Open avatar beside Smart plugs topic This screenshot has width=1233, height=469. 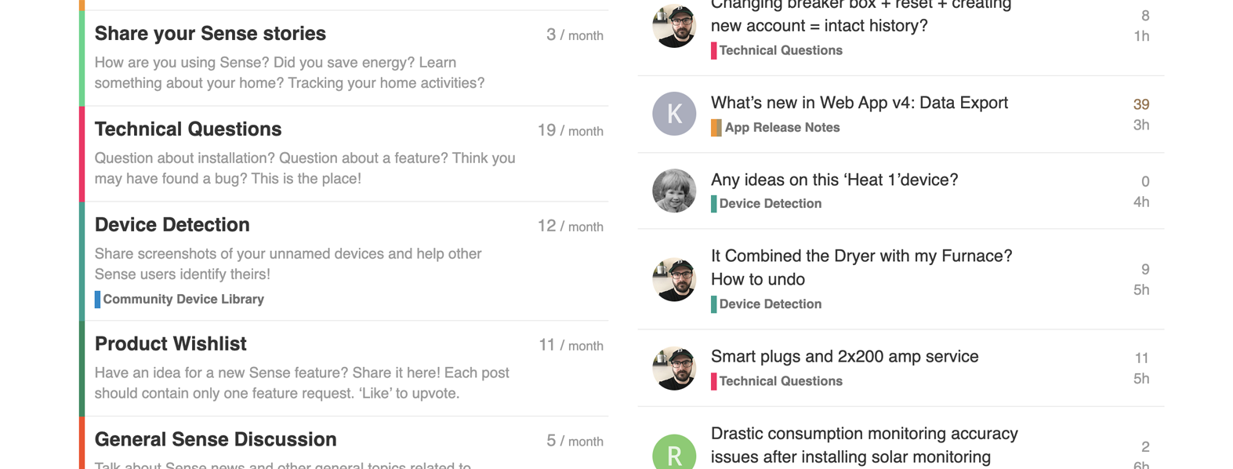point(674,368)
